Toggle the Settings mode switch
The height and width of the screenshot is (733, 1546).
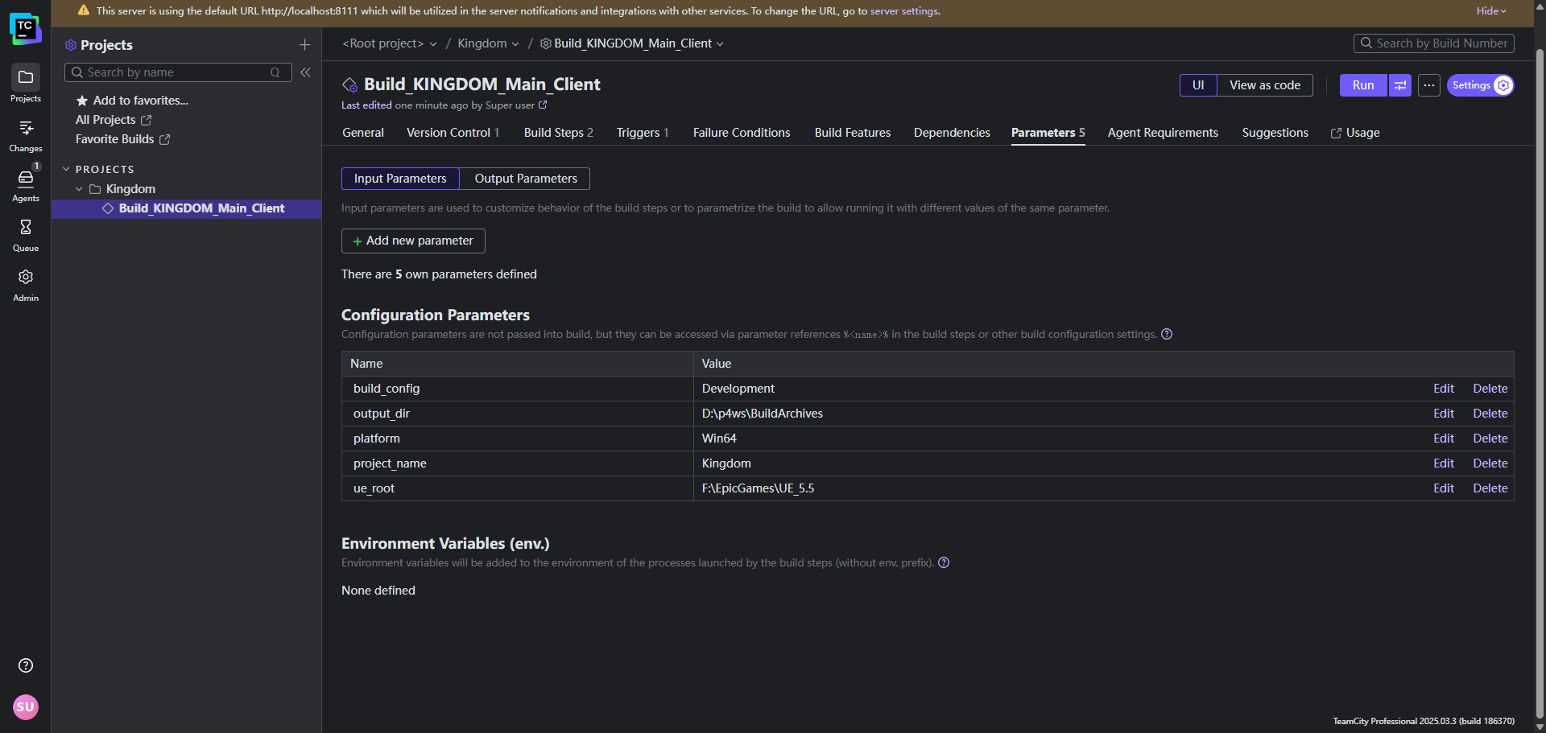pyautogui.click(x=1480, y=85)
